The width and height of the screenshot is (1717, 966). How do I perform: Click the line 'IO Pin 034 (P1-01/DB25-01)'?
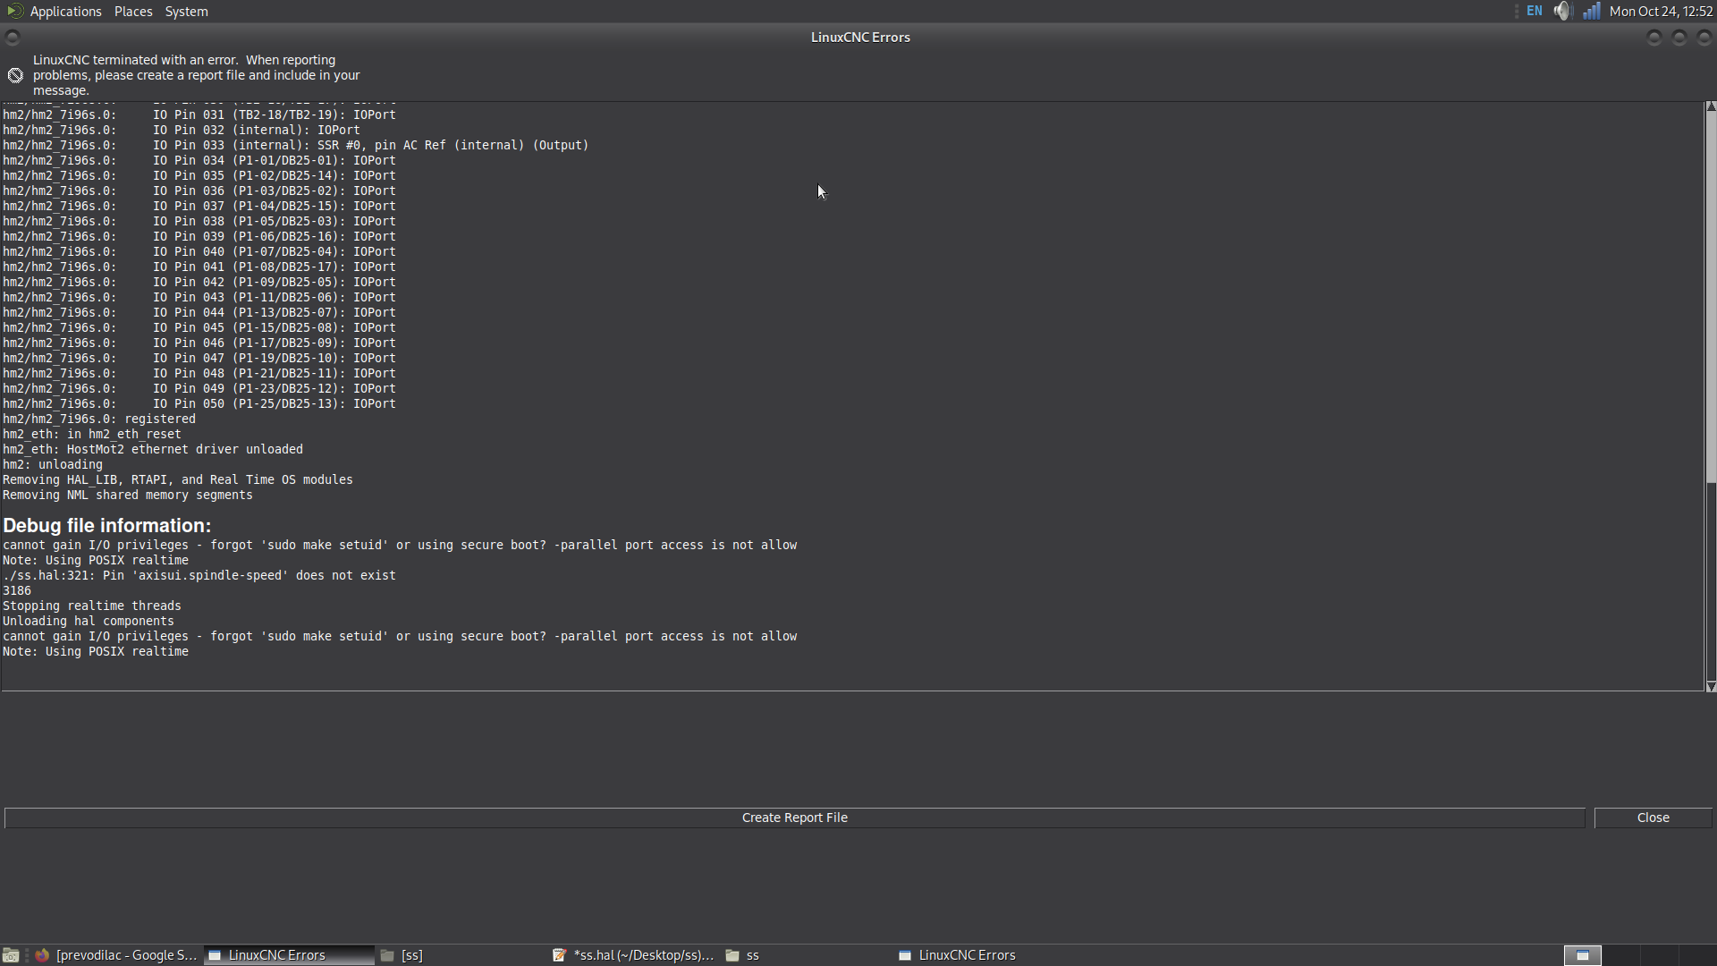coord(199,160)
